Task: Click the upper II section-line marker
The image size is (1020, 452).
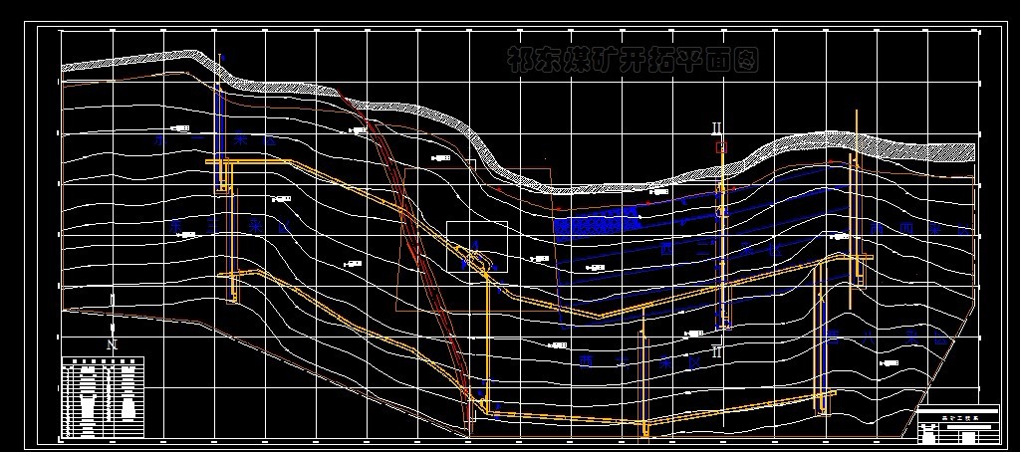Action: [x=717, y=127]
